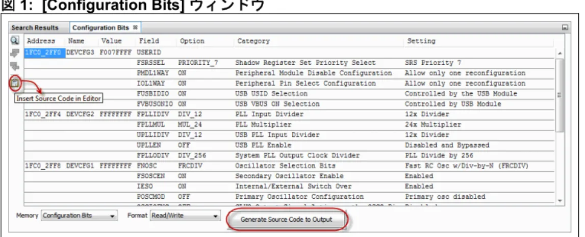Click the lower gray arrow sidebar icon
The height and width of the screenshot is (237, 585).
pyautogui.click(x=15, y=67)
